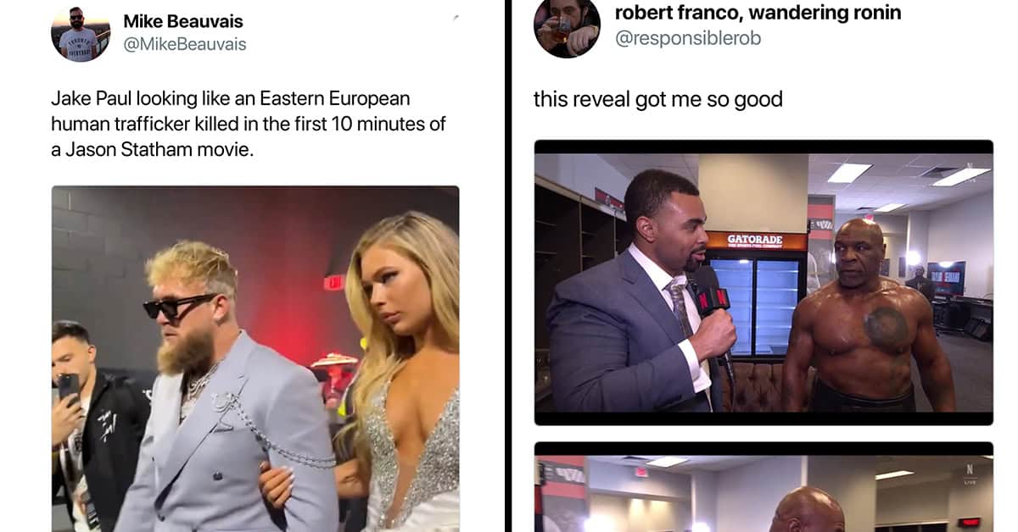Select the 'this reveal got me so good' text
The image size is (1018, 532).
(x=657, y=99)
